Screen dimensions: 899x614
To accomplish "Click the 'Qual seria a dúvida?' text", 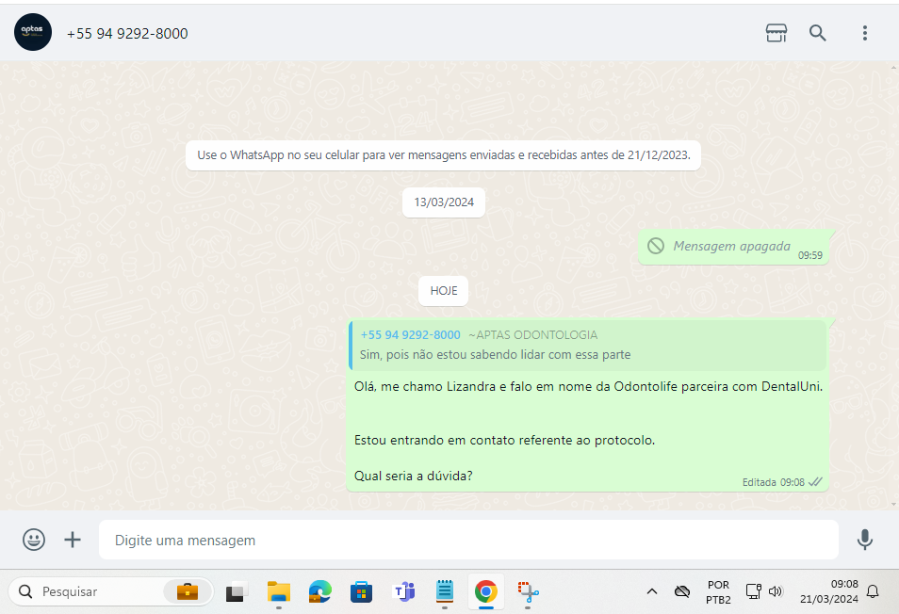I will coord(414,476).
